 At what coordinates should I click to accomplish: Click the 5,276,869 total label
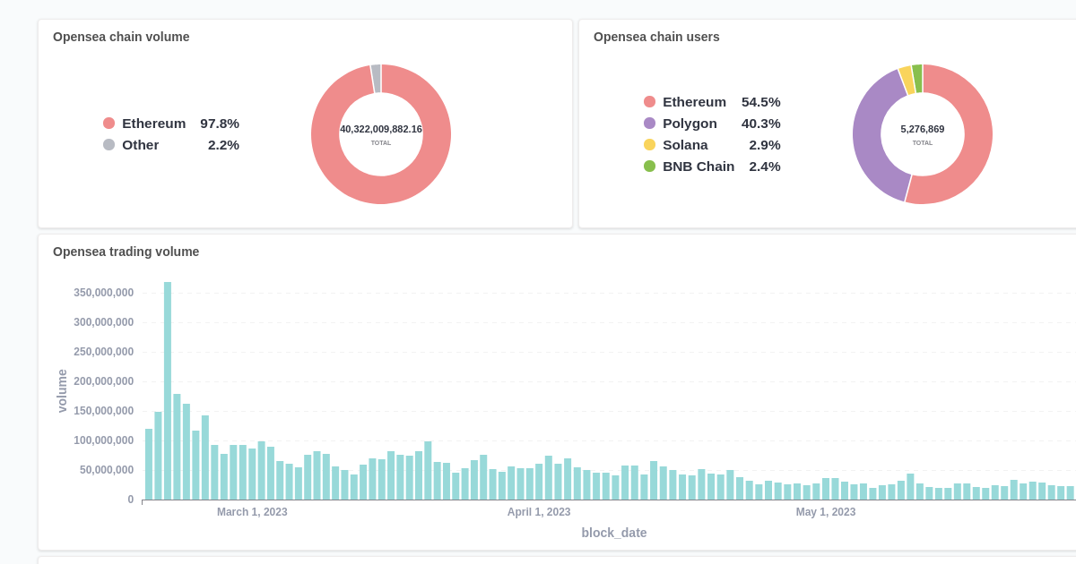[x=922, y=130]
